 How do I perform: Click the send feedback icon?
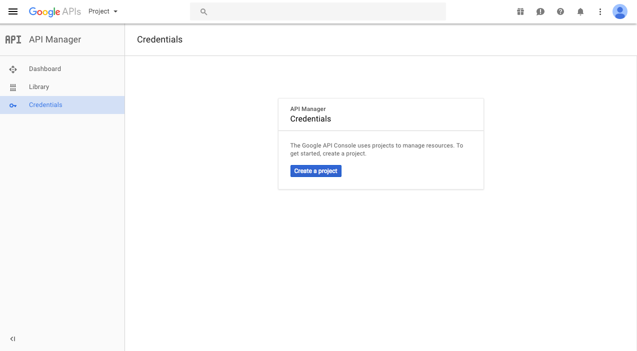pyautogui.click(x=540, y=11)
